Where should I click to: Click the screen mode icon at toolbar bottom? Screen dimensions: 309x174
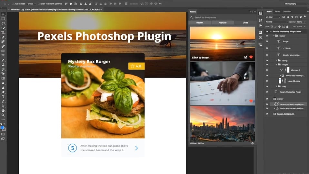(3, 139)
